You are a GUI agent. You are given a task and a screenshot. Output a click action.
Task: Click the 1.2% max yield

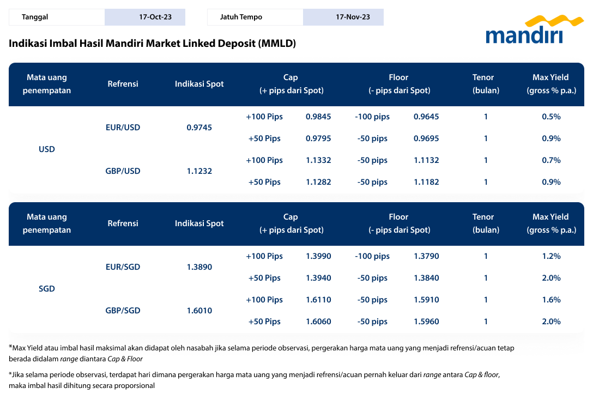coord(551,256)
